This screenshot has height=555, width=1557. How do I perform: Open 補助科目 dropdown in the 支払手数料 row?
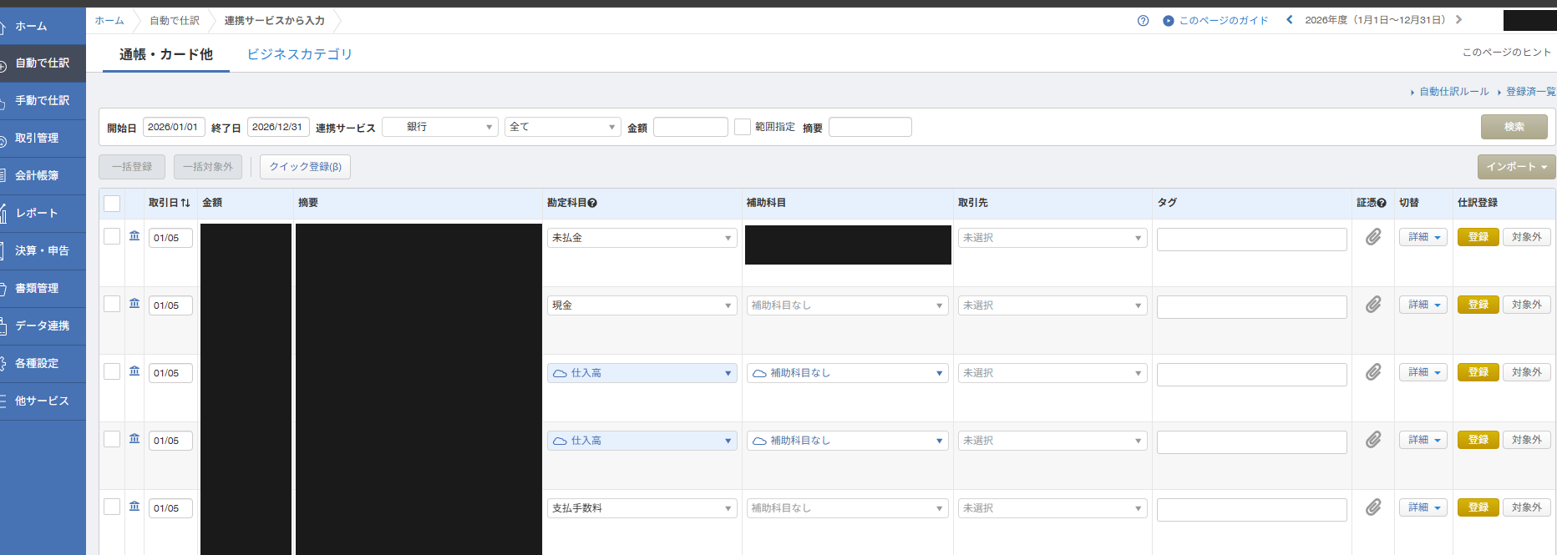(848, 508)
